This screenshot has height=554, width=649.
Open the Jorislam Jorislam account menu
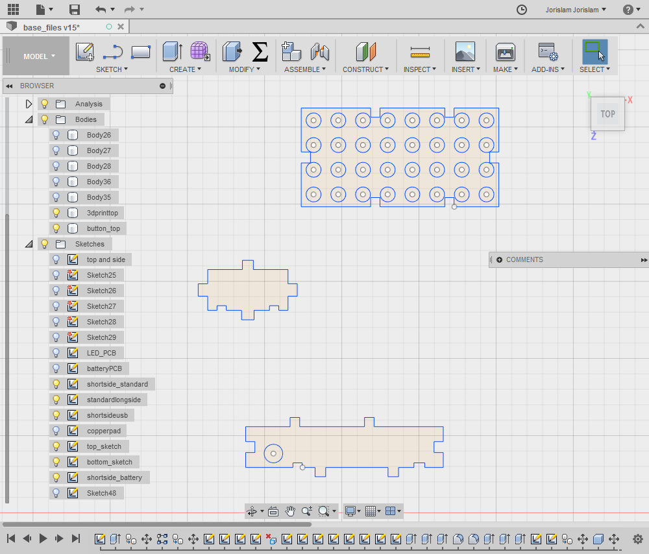click(575, 10)
